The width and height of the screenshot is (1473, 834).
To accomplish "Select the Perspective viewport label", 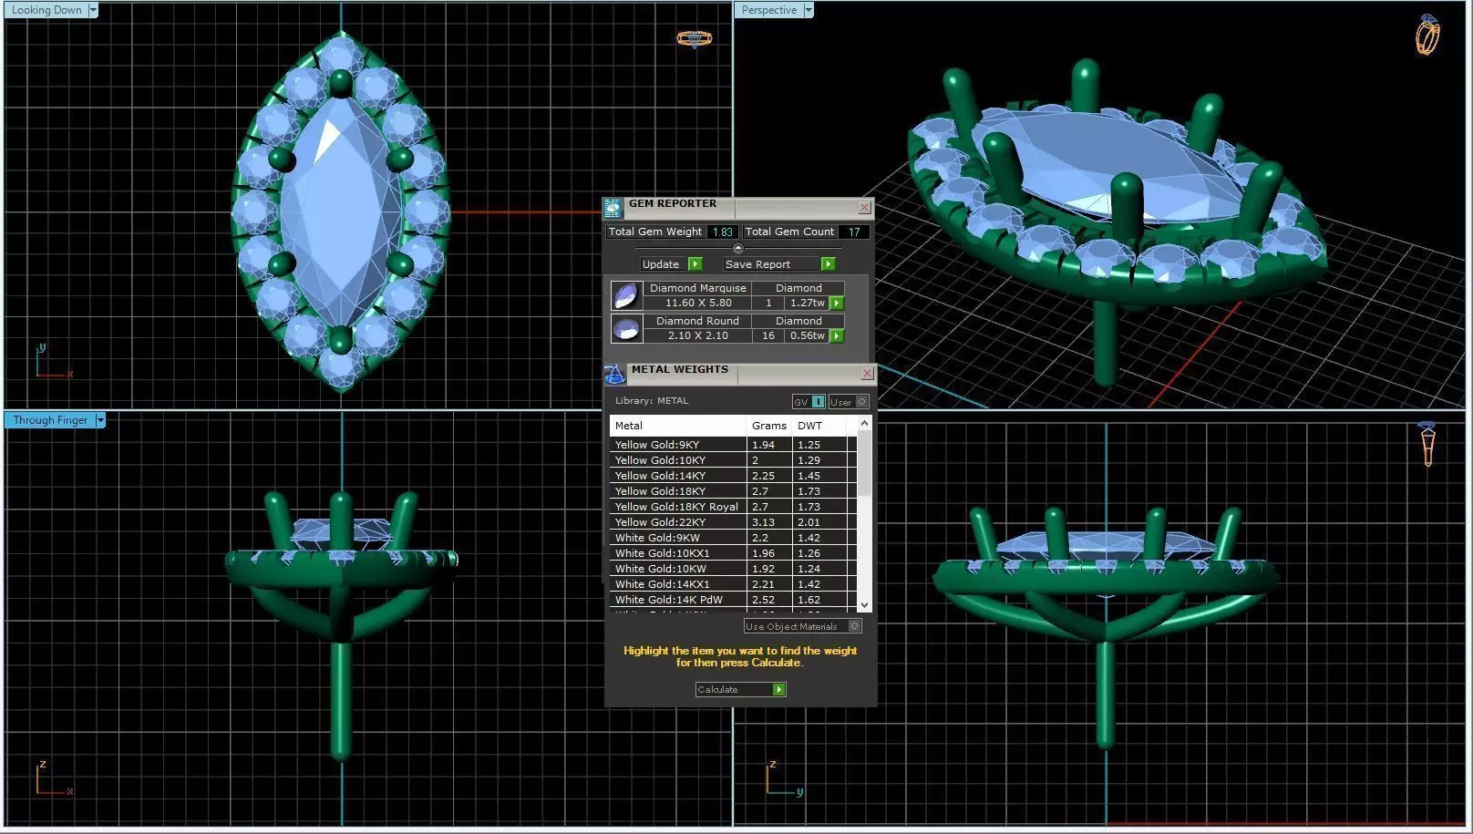I will tap(769, 10).
